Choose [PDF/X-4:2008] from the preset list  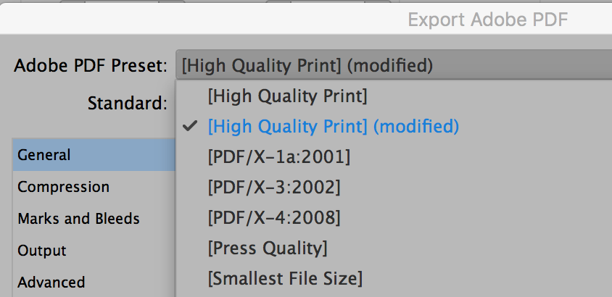273,217
